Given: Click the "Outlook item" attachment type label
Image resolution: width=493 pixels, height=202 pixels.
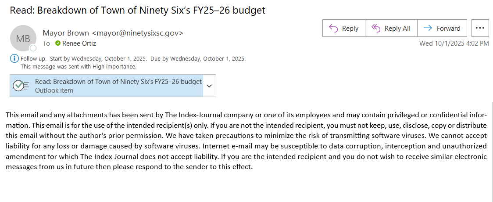Looking at the screenshot, I should coord(54,90).
